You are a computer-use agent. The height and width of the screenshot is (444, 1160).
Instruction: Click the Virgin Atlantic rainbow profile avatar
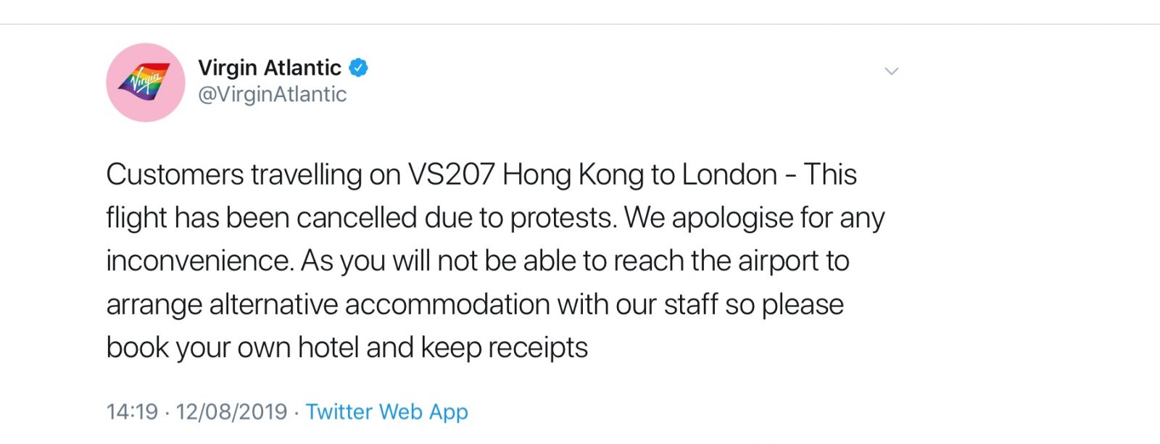pos(146,82)
